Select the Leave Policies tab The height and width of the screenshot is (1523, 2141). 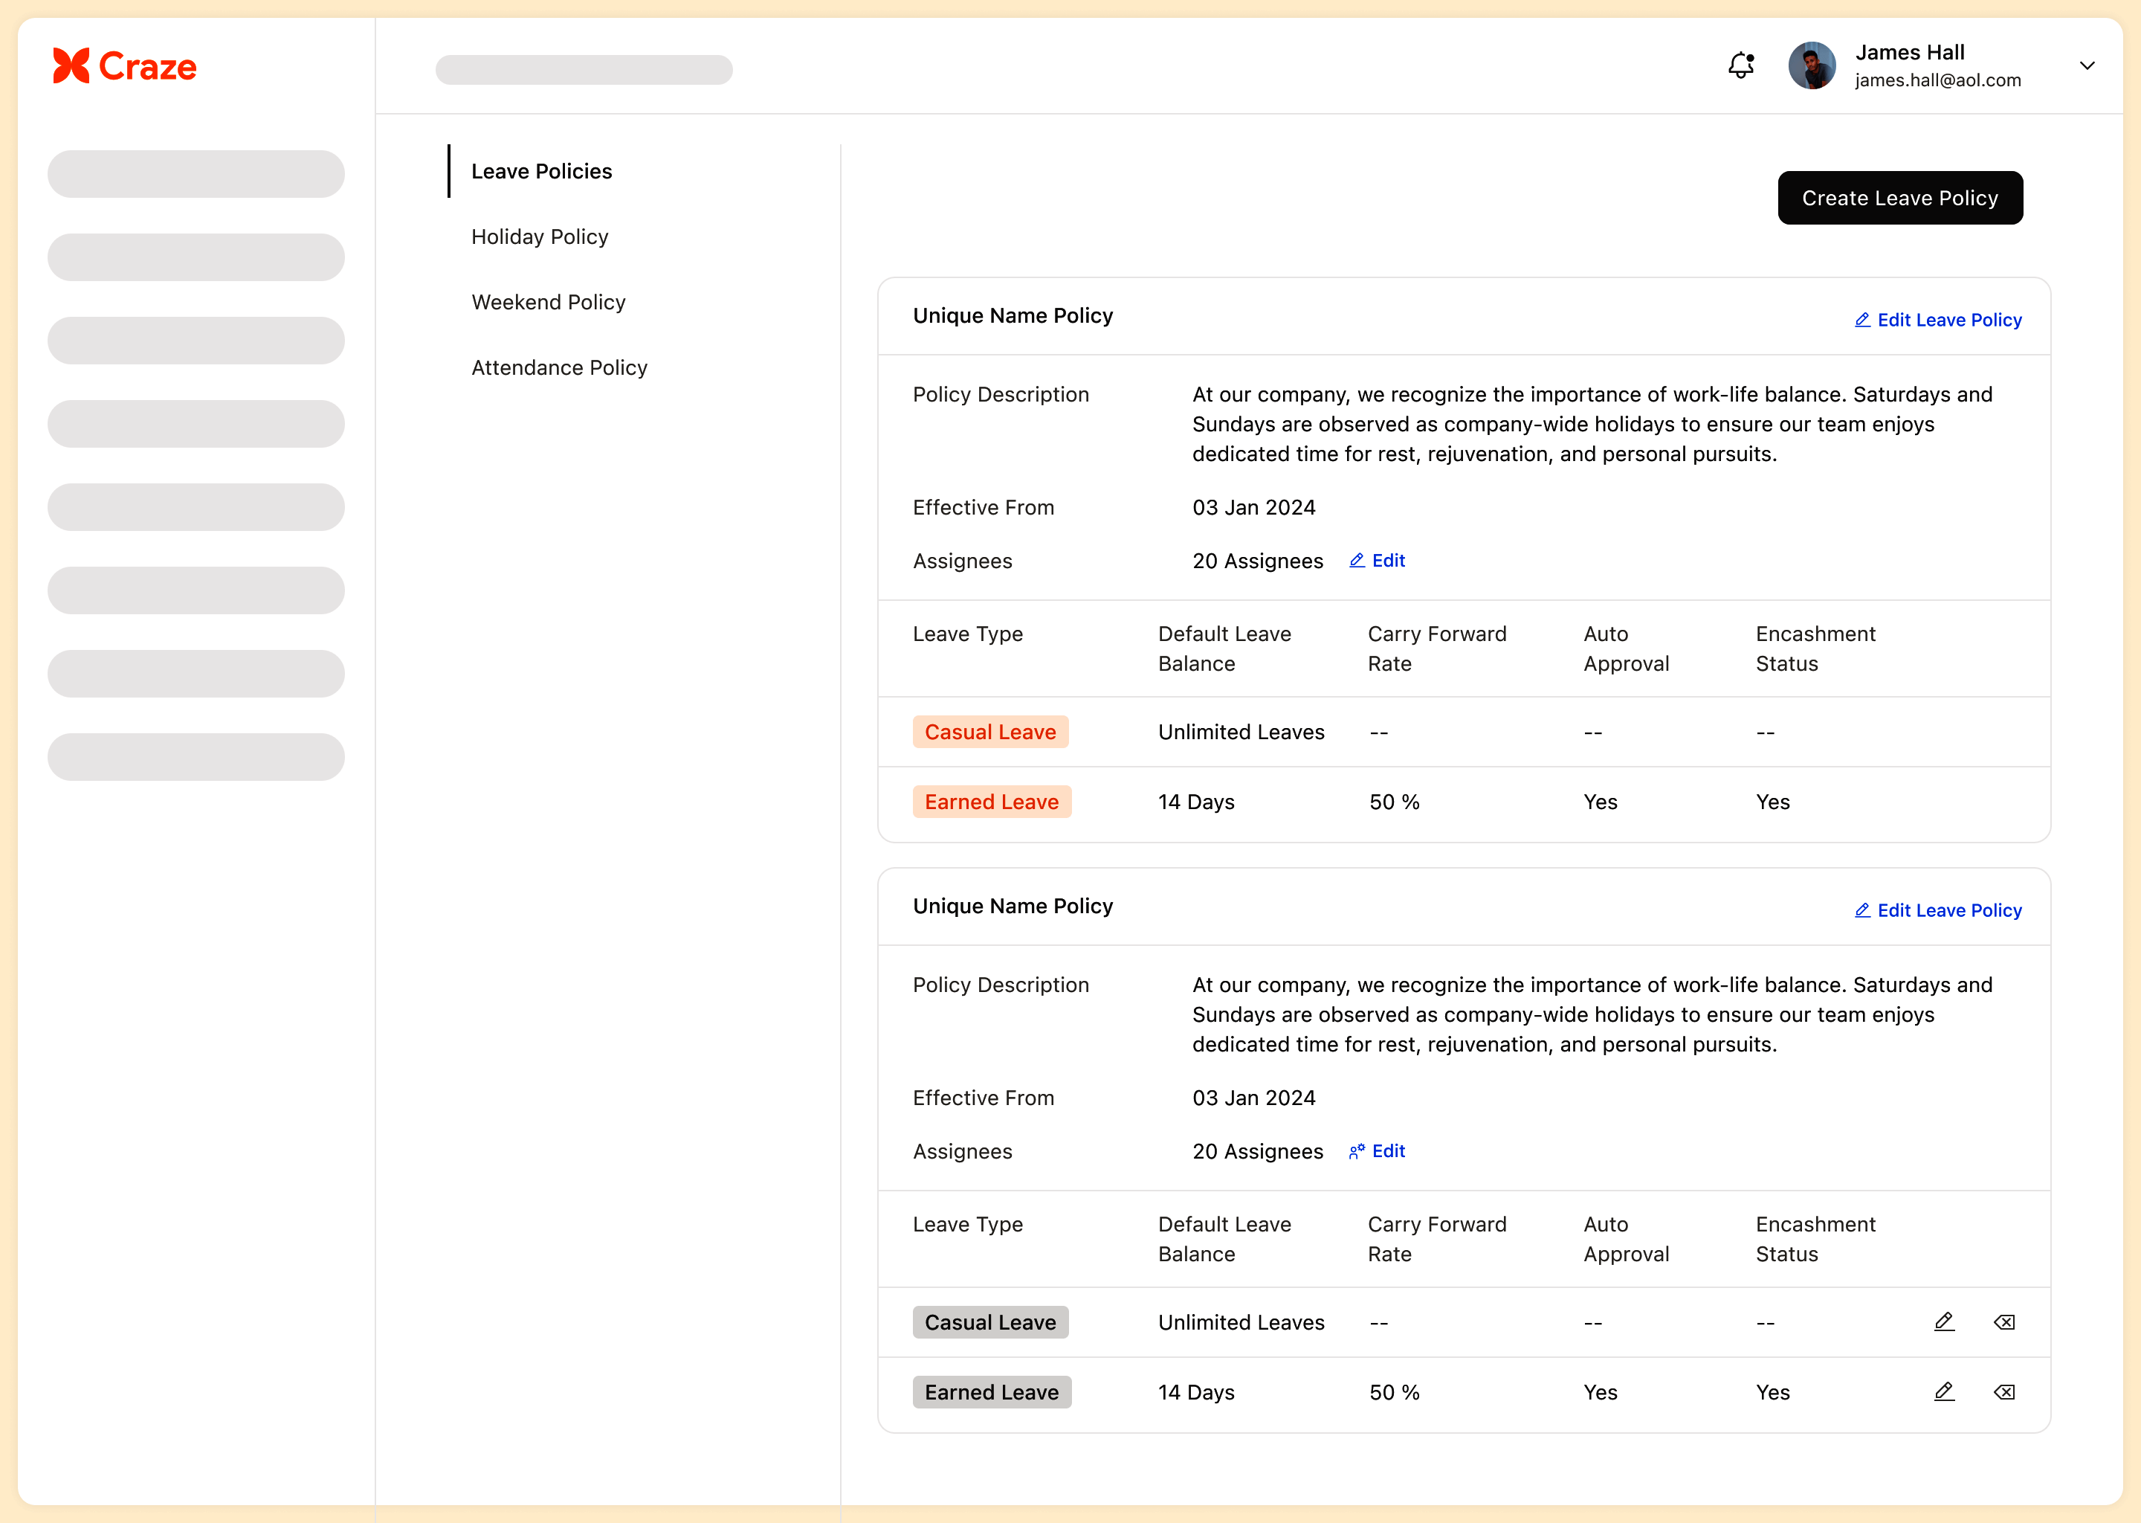pyautogui.click(x=541, y=171)
